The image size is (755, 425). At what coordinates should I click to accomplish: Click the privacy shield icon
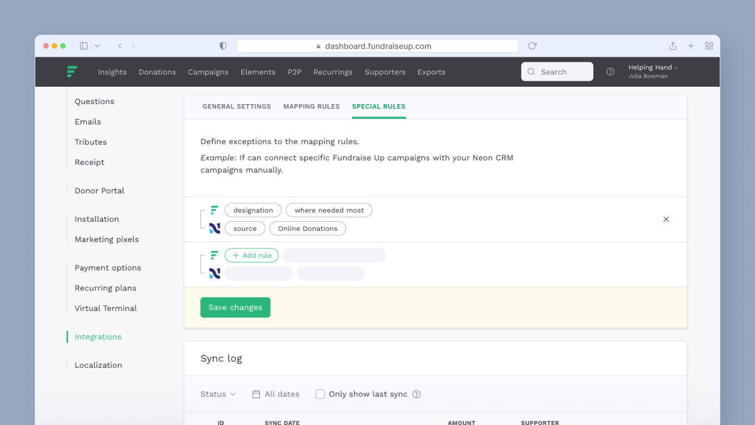[x=223, y=46]
